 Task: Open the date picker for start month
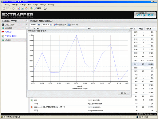39,25
